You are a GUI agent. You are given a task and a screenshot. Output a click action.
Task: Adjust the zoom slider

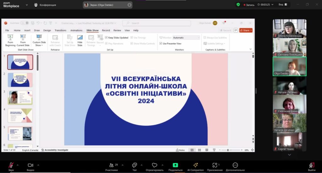tap(228, 150)
